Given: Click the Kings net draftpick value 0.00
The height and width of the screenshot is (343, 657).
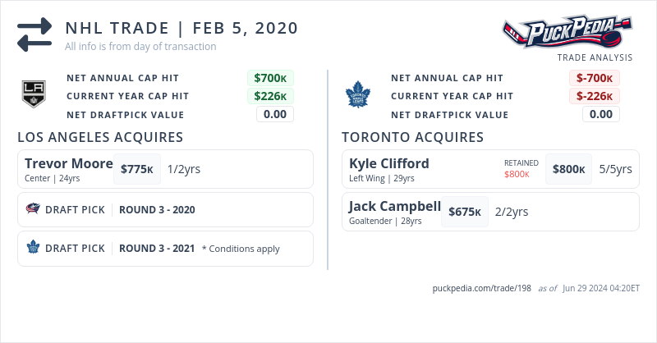Looking at the screenshot, I should (x=275, y=114).
